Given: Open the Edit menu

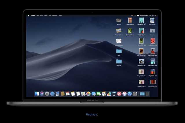Looking at the screenshot, I should pyautogui.click(x=41, y=16).
